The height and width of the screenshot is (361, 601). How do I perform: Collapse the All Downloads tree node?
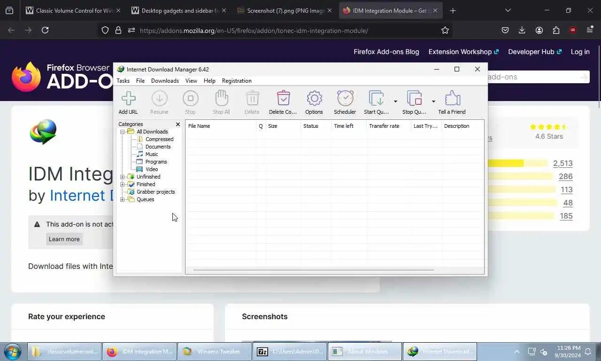123,132
